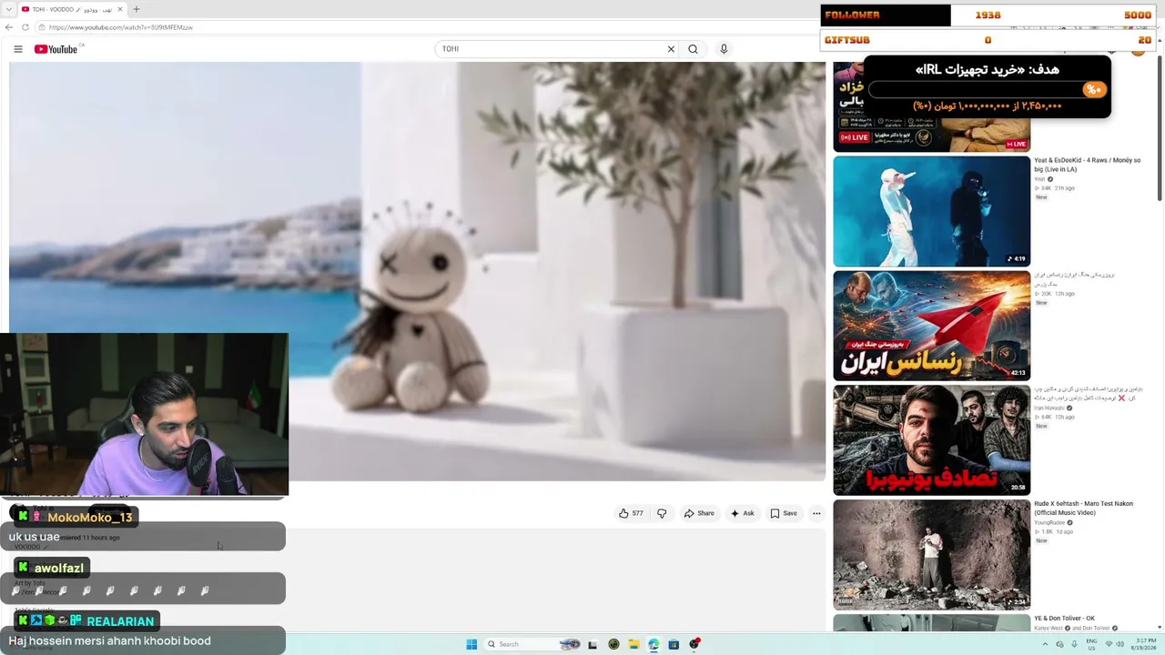Open the live stream thumbnail with LIVE badge
This screenshot has height=655, width=1165.
(931, 106)
